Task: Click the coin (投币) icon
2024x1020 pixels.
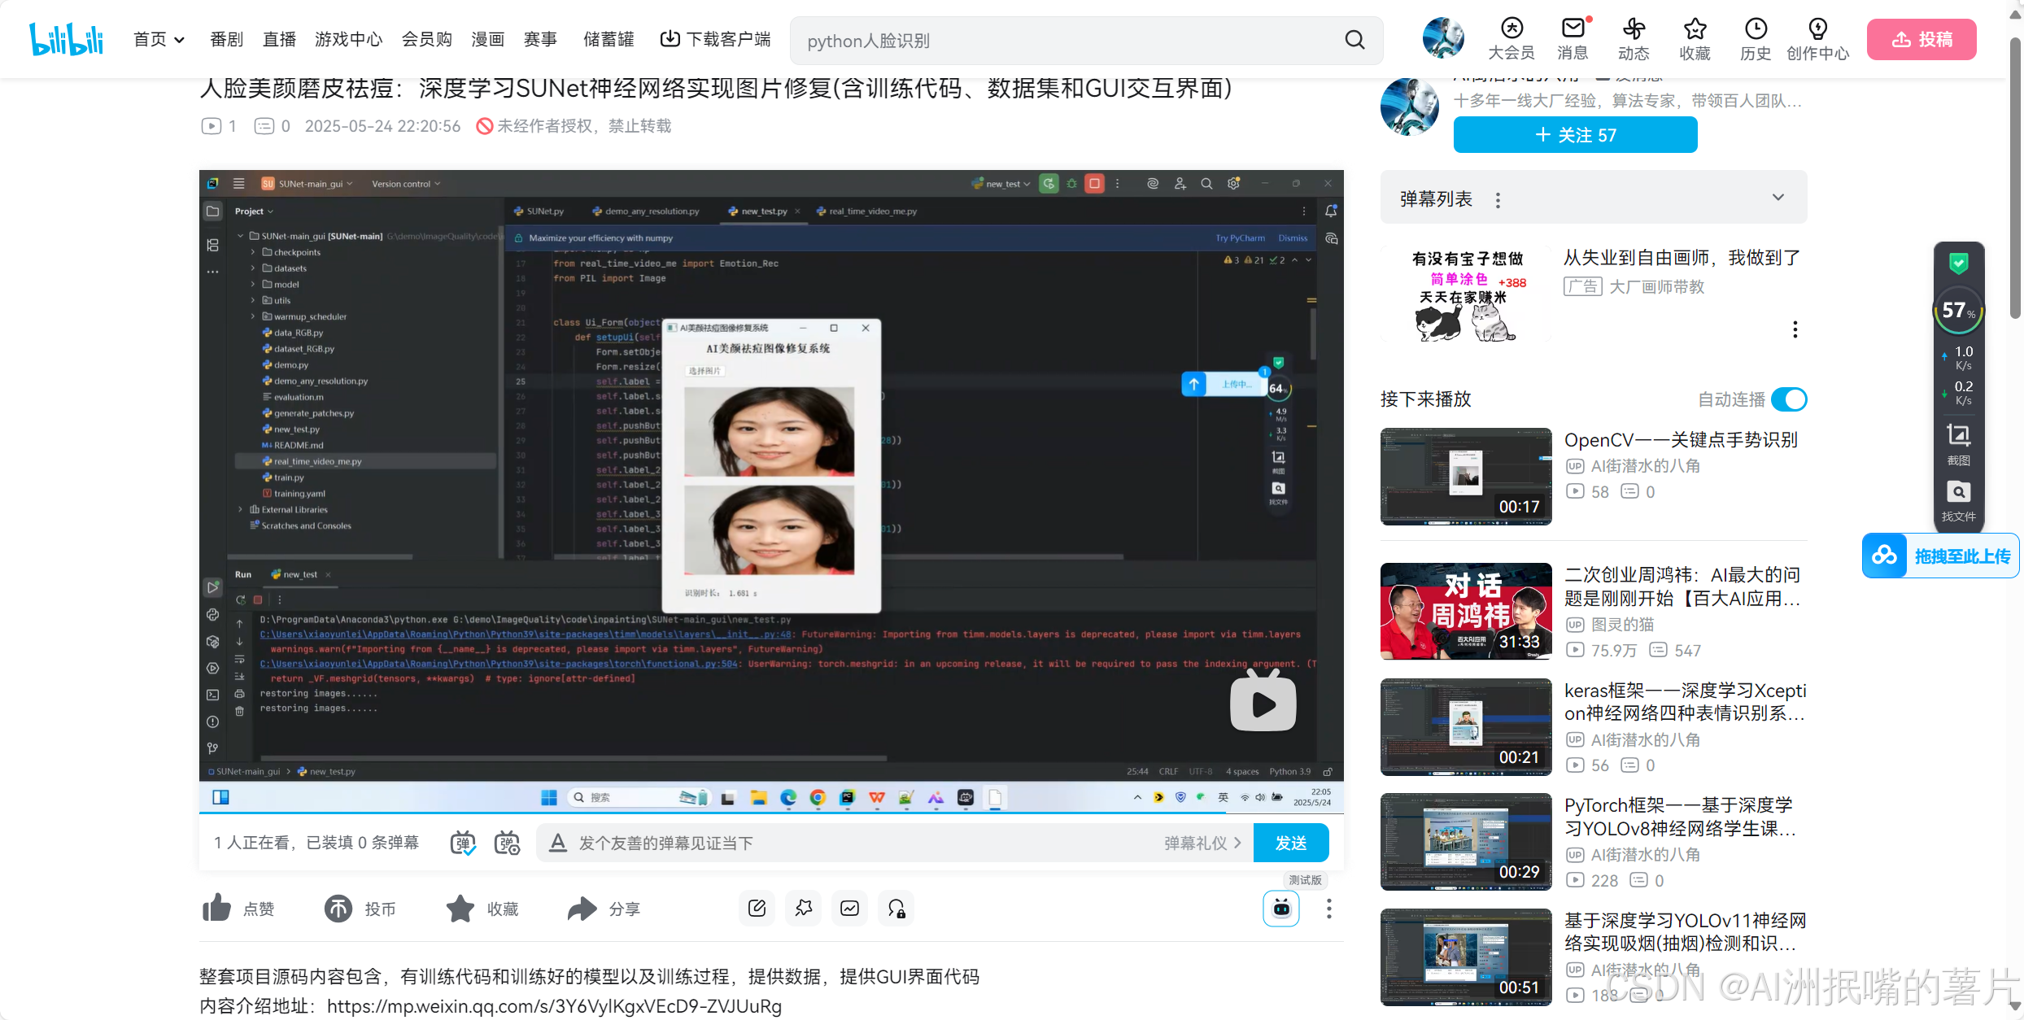Action: click(338, 908)
